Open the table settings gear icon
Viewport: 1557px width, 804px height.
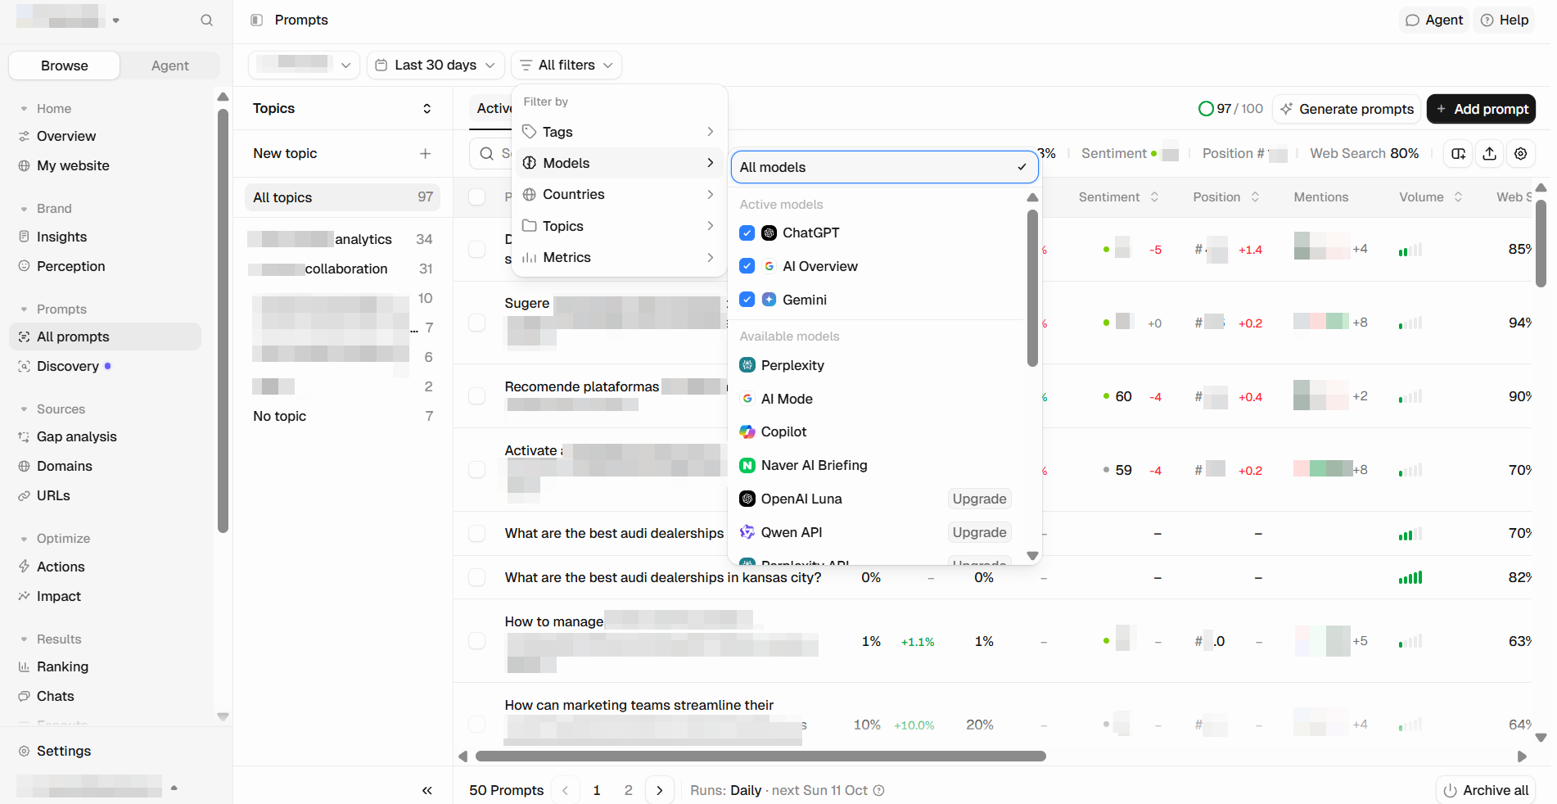(x=1520, y=154)
